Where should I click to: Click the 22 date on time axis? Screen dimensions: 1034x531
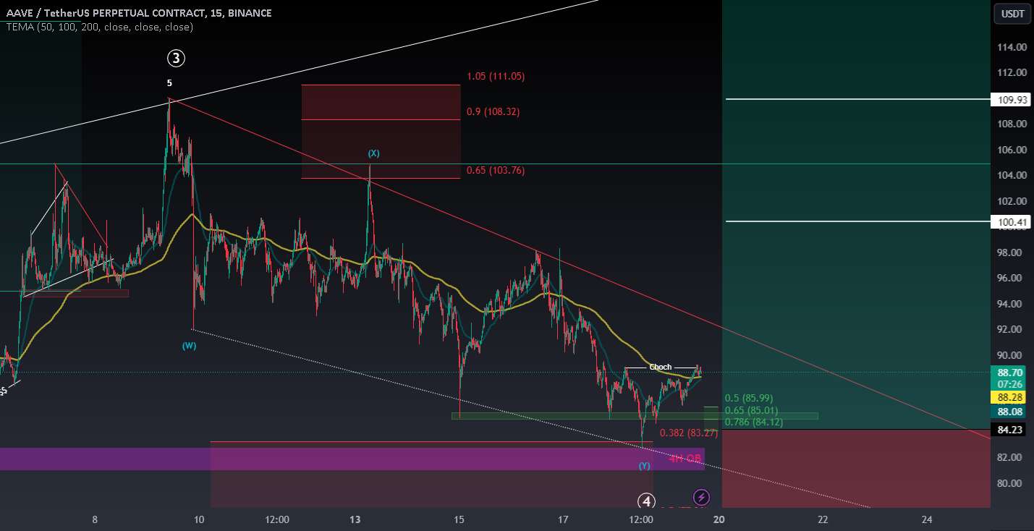[x=823, y=519]
